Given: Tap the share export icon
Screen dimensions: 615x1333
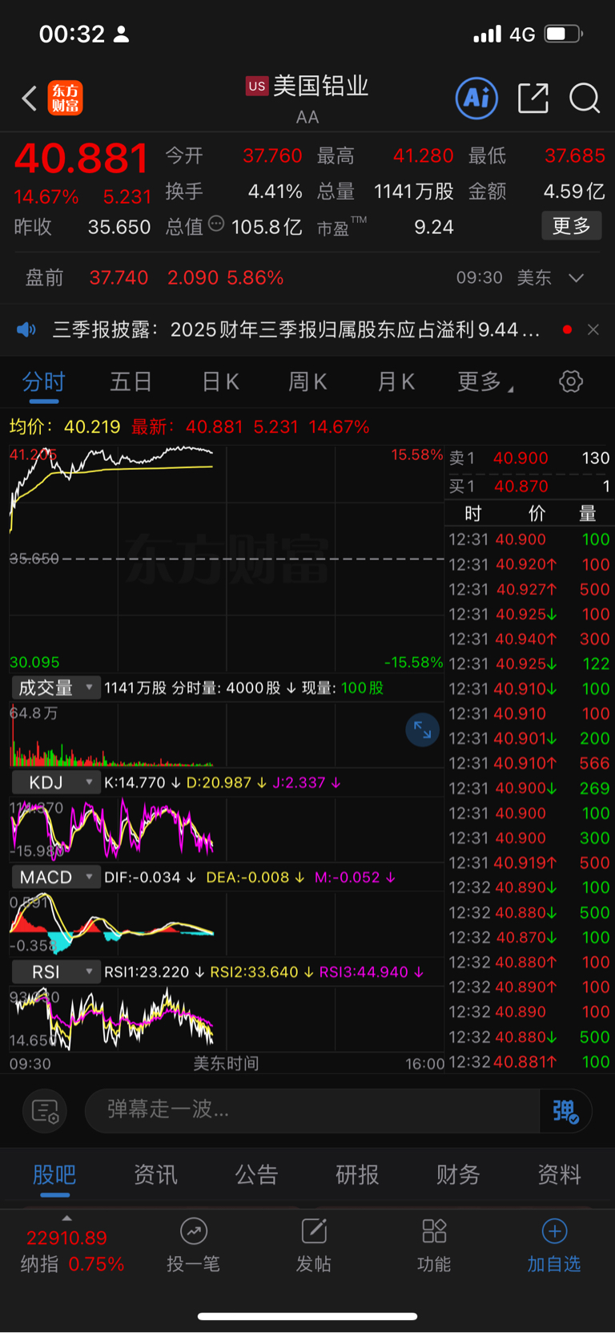Looking at the screenshot, I should [533, 99].
